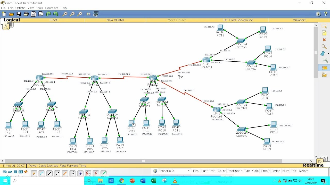Open the Edit menu

[x=10, y=8]
